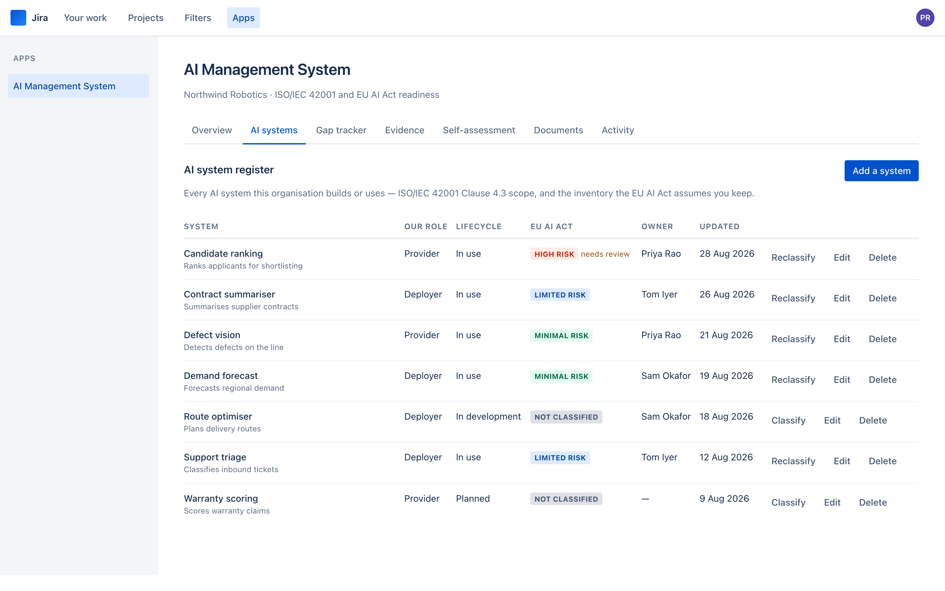The width and height of the screenshot is (945, 591).
Task: Open the Projects menu
Action: point(146,18)
